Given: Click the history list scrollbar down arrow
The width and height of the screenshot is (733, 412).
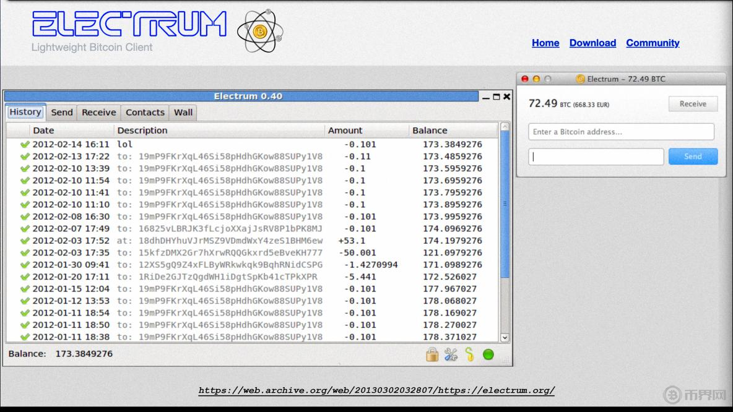Looking at the screenshot, I should click(504, 338).
